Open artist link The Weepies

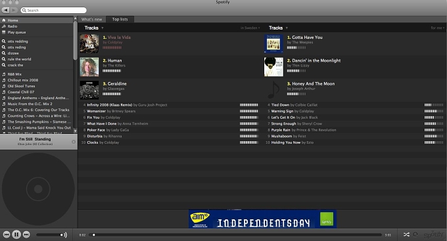coord(302,43)
